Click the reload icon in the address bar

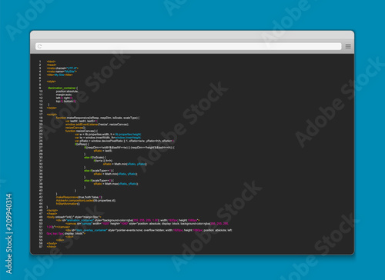pyautogui.click(x=39, y=46)
